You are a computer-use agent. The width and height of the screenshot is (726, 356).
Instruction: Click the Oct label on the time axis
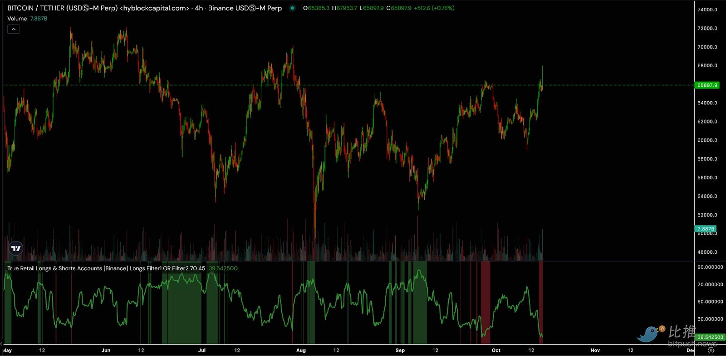point(496,350)
